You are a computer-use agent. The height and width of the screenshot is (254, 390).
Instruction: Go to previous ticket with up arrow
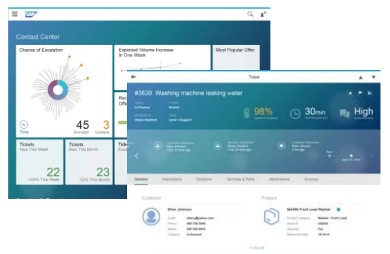pyautogui.click(x=360, y=77)
